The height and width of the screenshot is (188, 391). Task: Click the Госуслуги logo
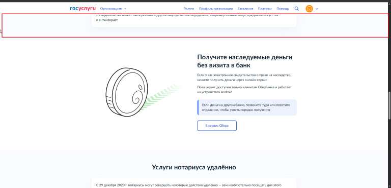(83, 9)
